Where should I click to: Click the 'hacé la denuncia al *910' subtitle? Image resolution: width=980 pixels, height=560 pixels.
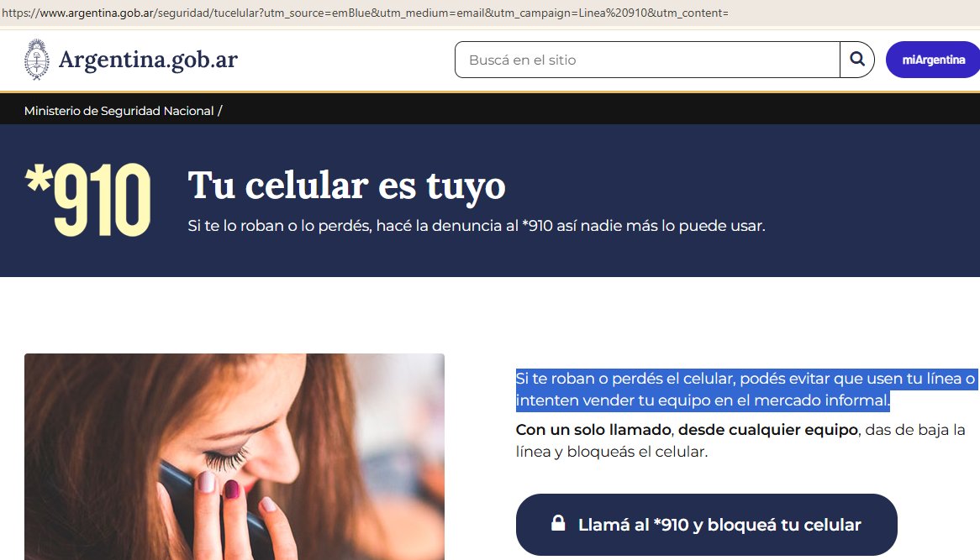pyautogui.click(x=477, y=225)
